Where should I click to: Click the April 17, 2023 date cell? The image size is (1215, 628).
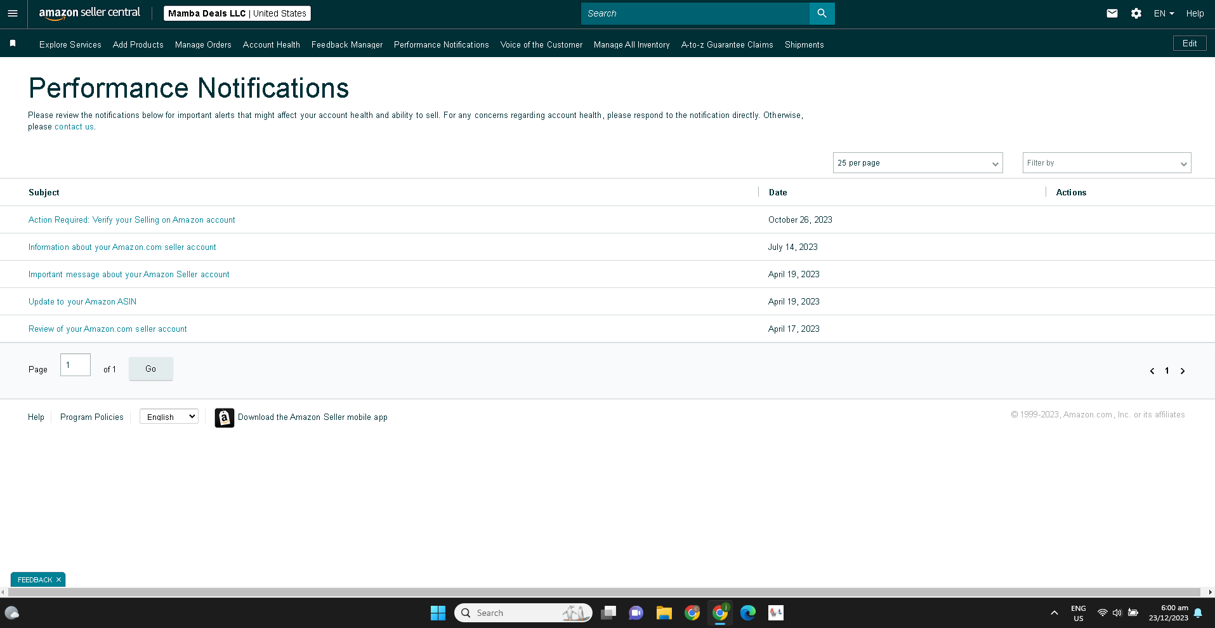click(794, 329)
